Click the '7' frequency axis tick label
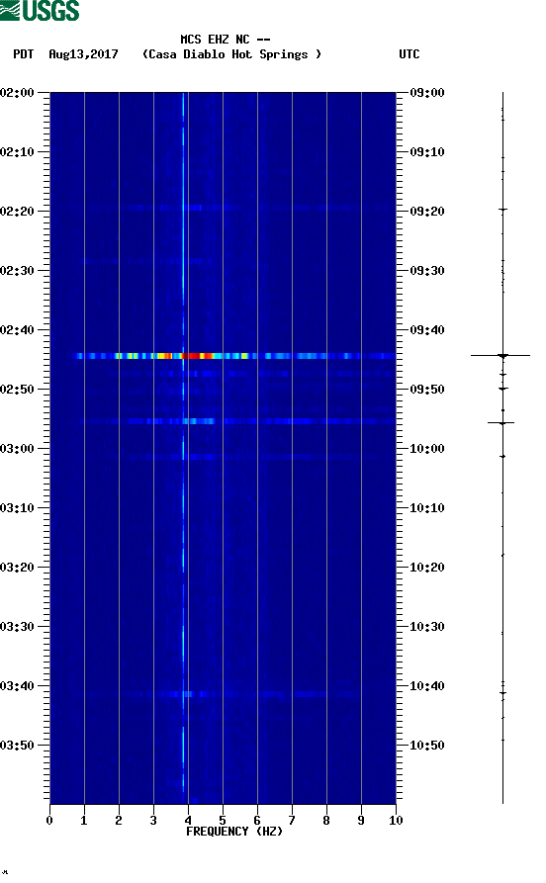Screen dimensions: 546x883 click(x=292, y=821)
